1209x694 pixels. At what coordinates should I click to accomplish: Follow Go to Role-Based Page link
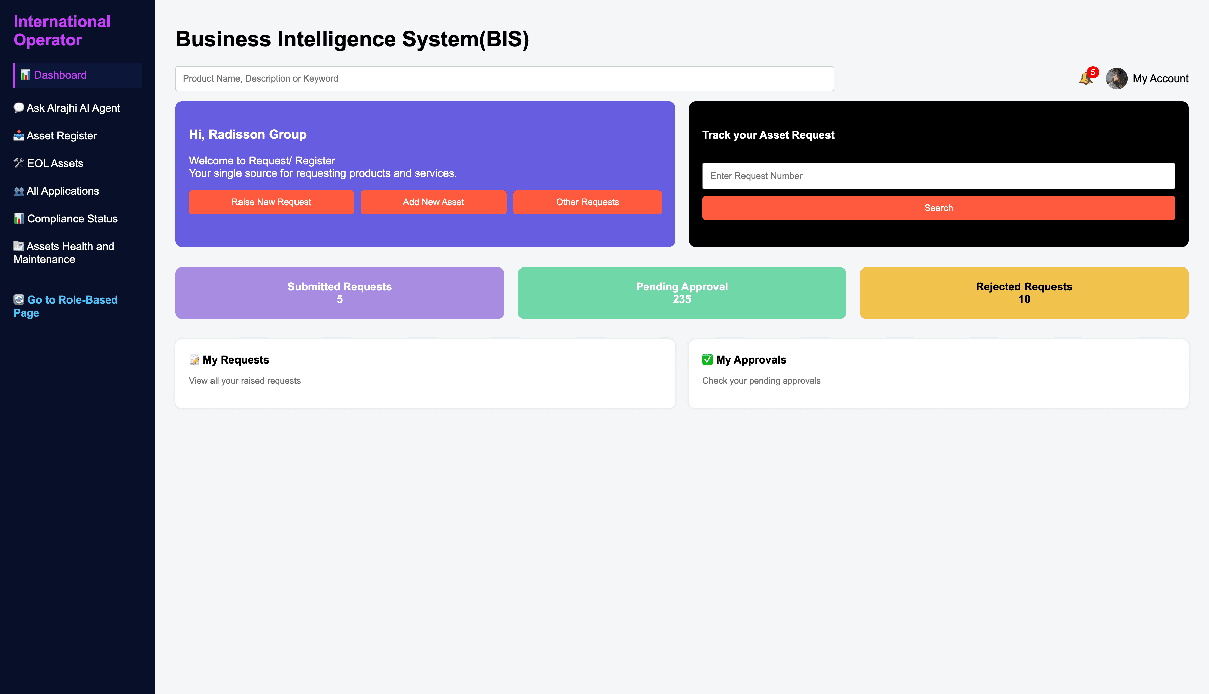pos(65,306)
